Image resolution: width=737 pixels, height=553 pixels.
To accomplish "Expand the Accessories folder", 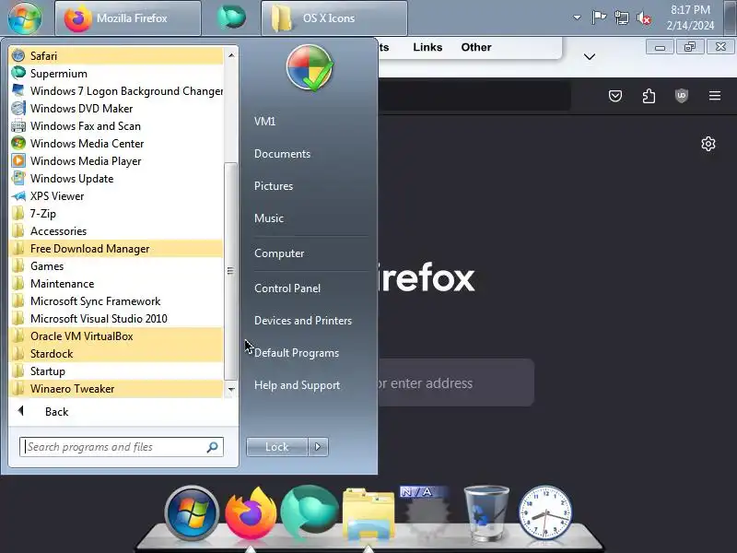I will click(116, 231).
